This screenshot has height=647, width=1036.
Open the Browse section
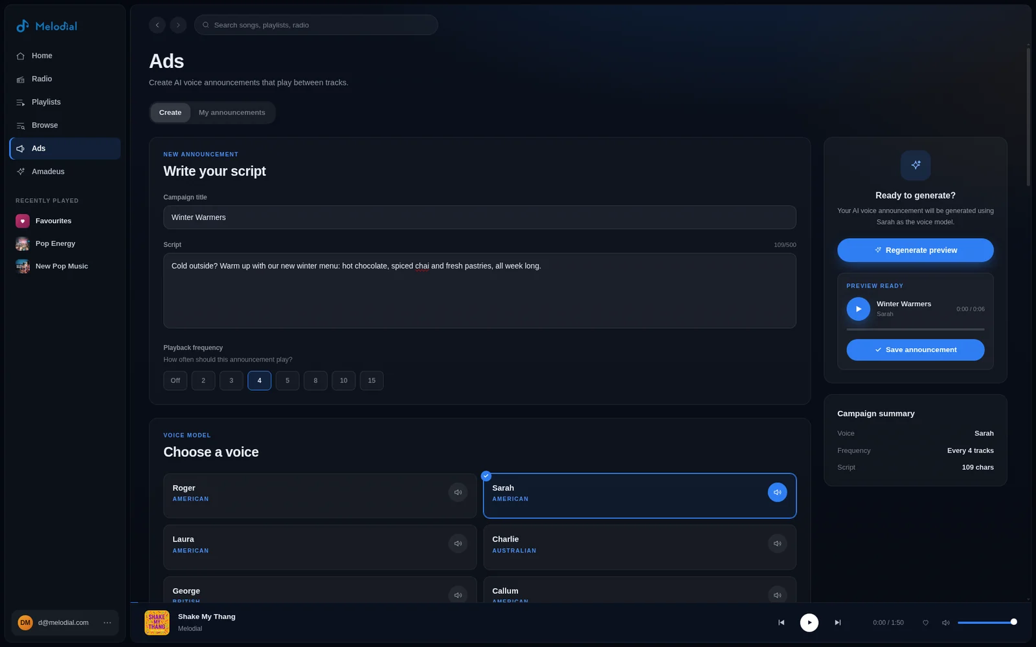click(65, 126)
